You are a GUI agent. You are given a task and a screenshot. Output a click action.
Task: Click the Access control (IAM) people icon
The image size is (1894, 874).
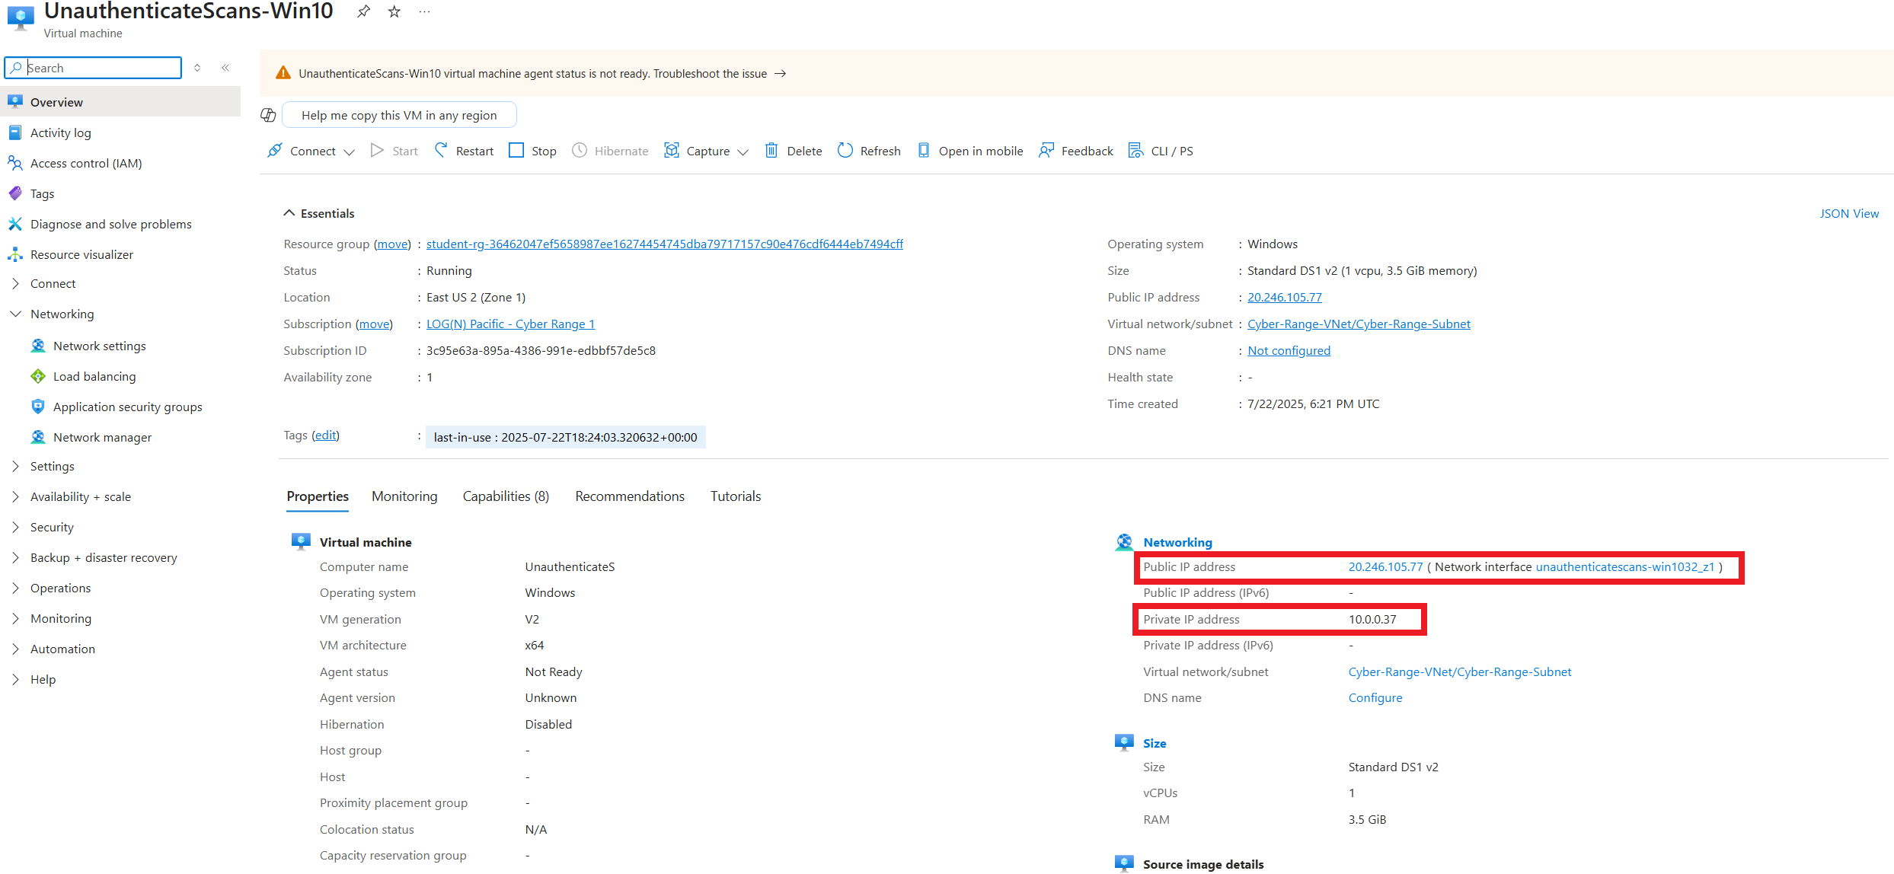tap(15, 163)
